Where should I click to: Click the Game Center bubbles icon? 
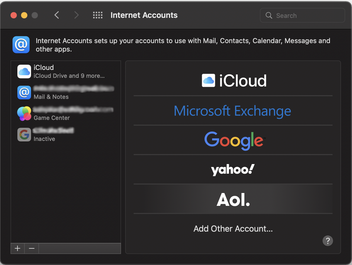tap(24, 114)
